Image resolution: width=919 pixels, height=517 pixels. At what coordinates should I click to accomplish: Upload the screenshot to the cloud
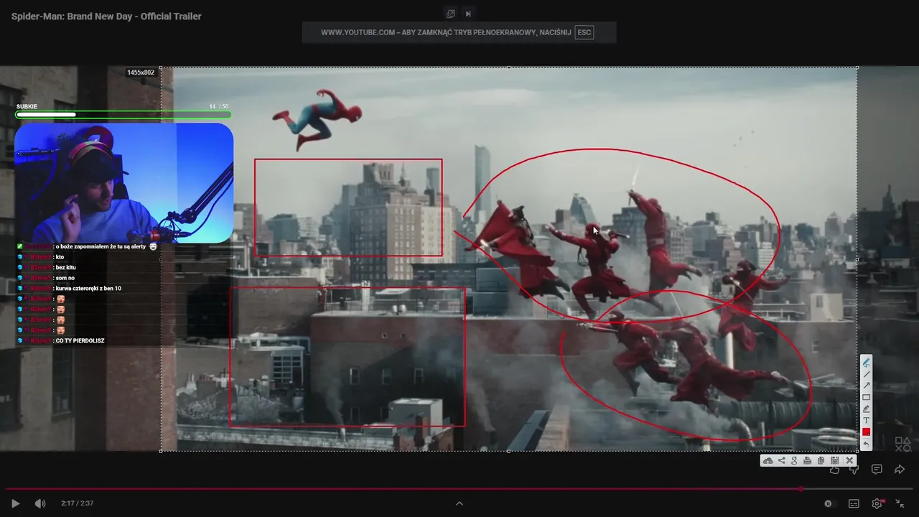point(768,460)
